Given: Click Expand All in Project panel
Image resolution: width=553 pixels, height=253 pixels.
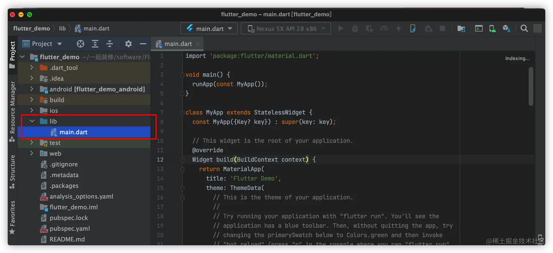Looking at the screenshot, I should point(95,44).
